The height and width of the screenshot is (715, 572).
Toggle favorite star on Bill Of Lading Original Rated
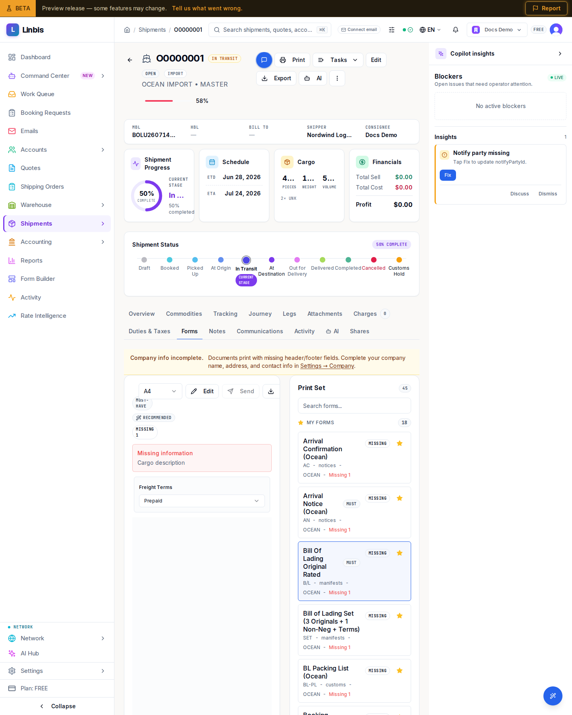pyautogui.click(x=400, y=553)
